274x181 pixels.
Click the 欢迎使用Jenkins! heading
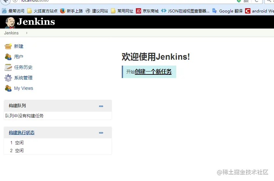[x=156, y=57]
